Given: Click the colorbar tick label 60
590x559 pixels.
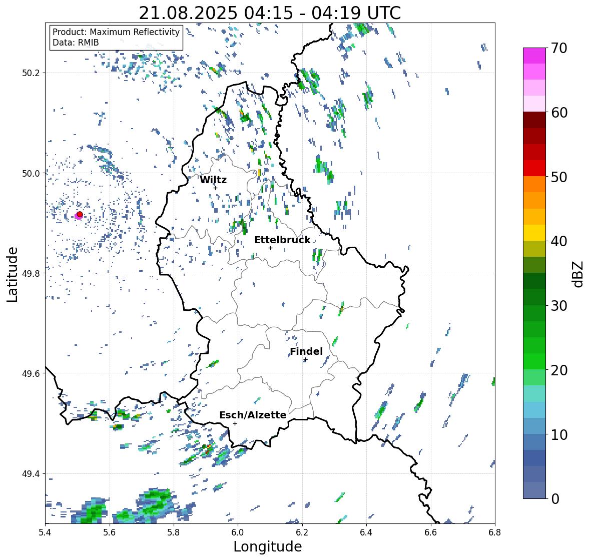Looking at the screenshot, I should tap(559, 113).
